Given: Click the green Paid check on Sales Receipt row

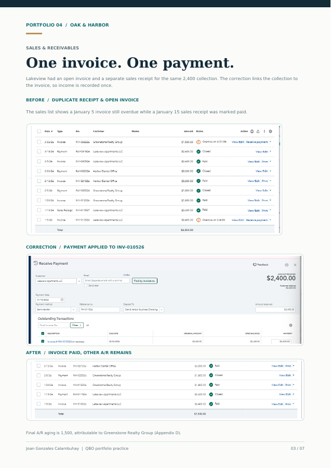Looking at the screenshot, I should [198, 210].
